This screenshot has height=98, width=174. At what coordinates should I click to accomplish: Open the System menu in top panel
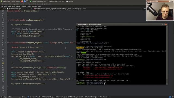click(18, 1)
